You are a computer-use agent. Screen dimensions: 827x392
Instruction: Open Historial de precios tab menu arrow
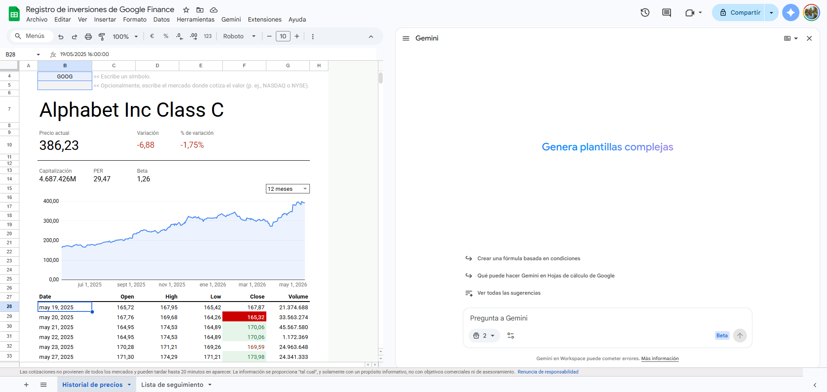coord(129,385)
